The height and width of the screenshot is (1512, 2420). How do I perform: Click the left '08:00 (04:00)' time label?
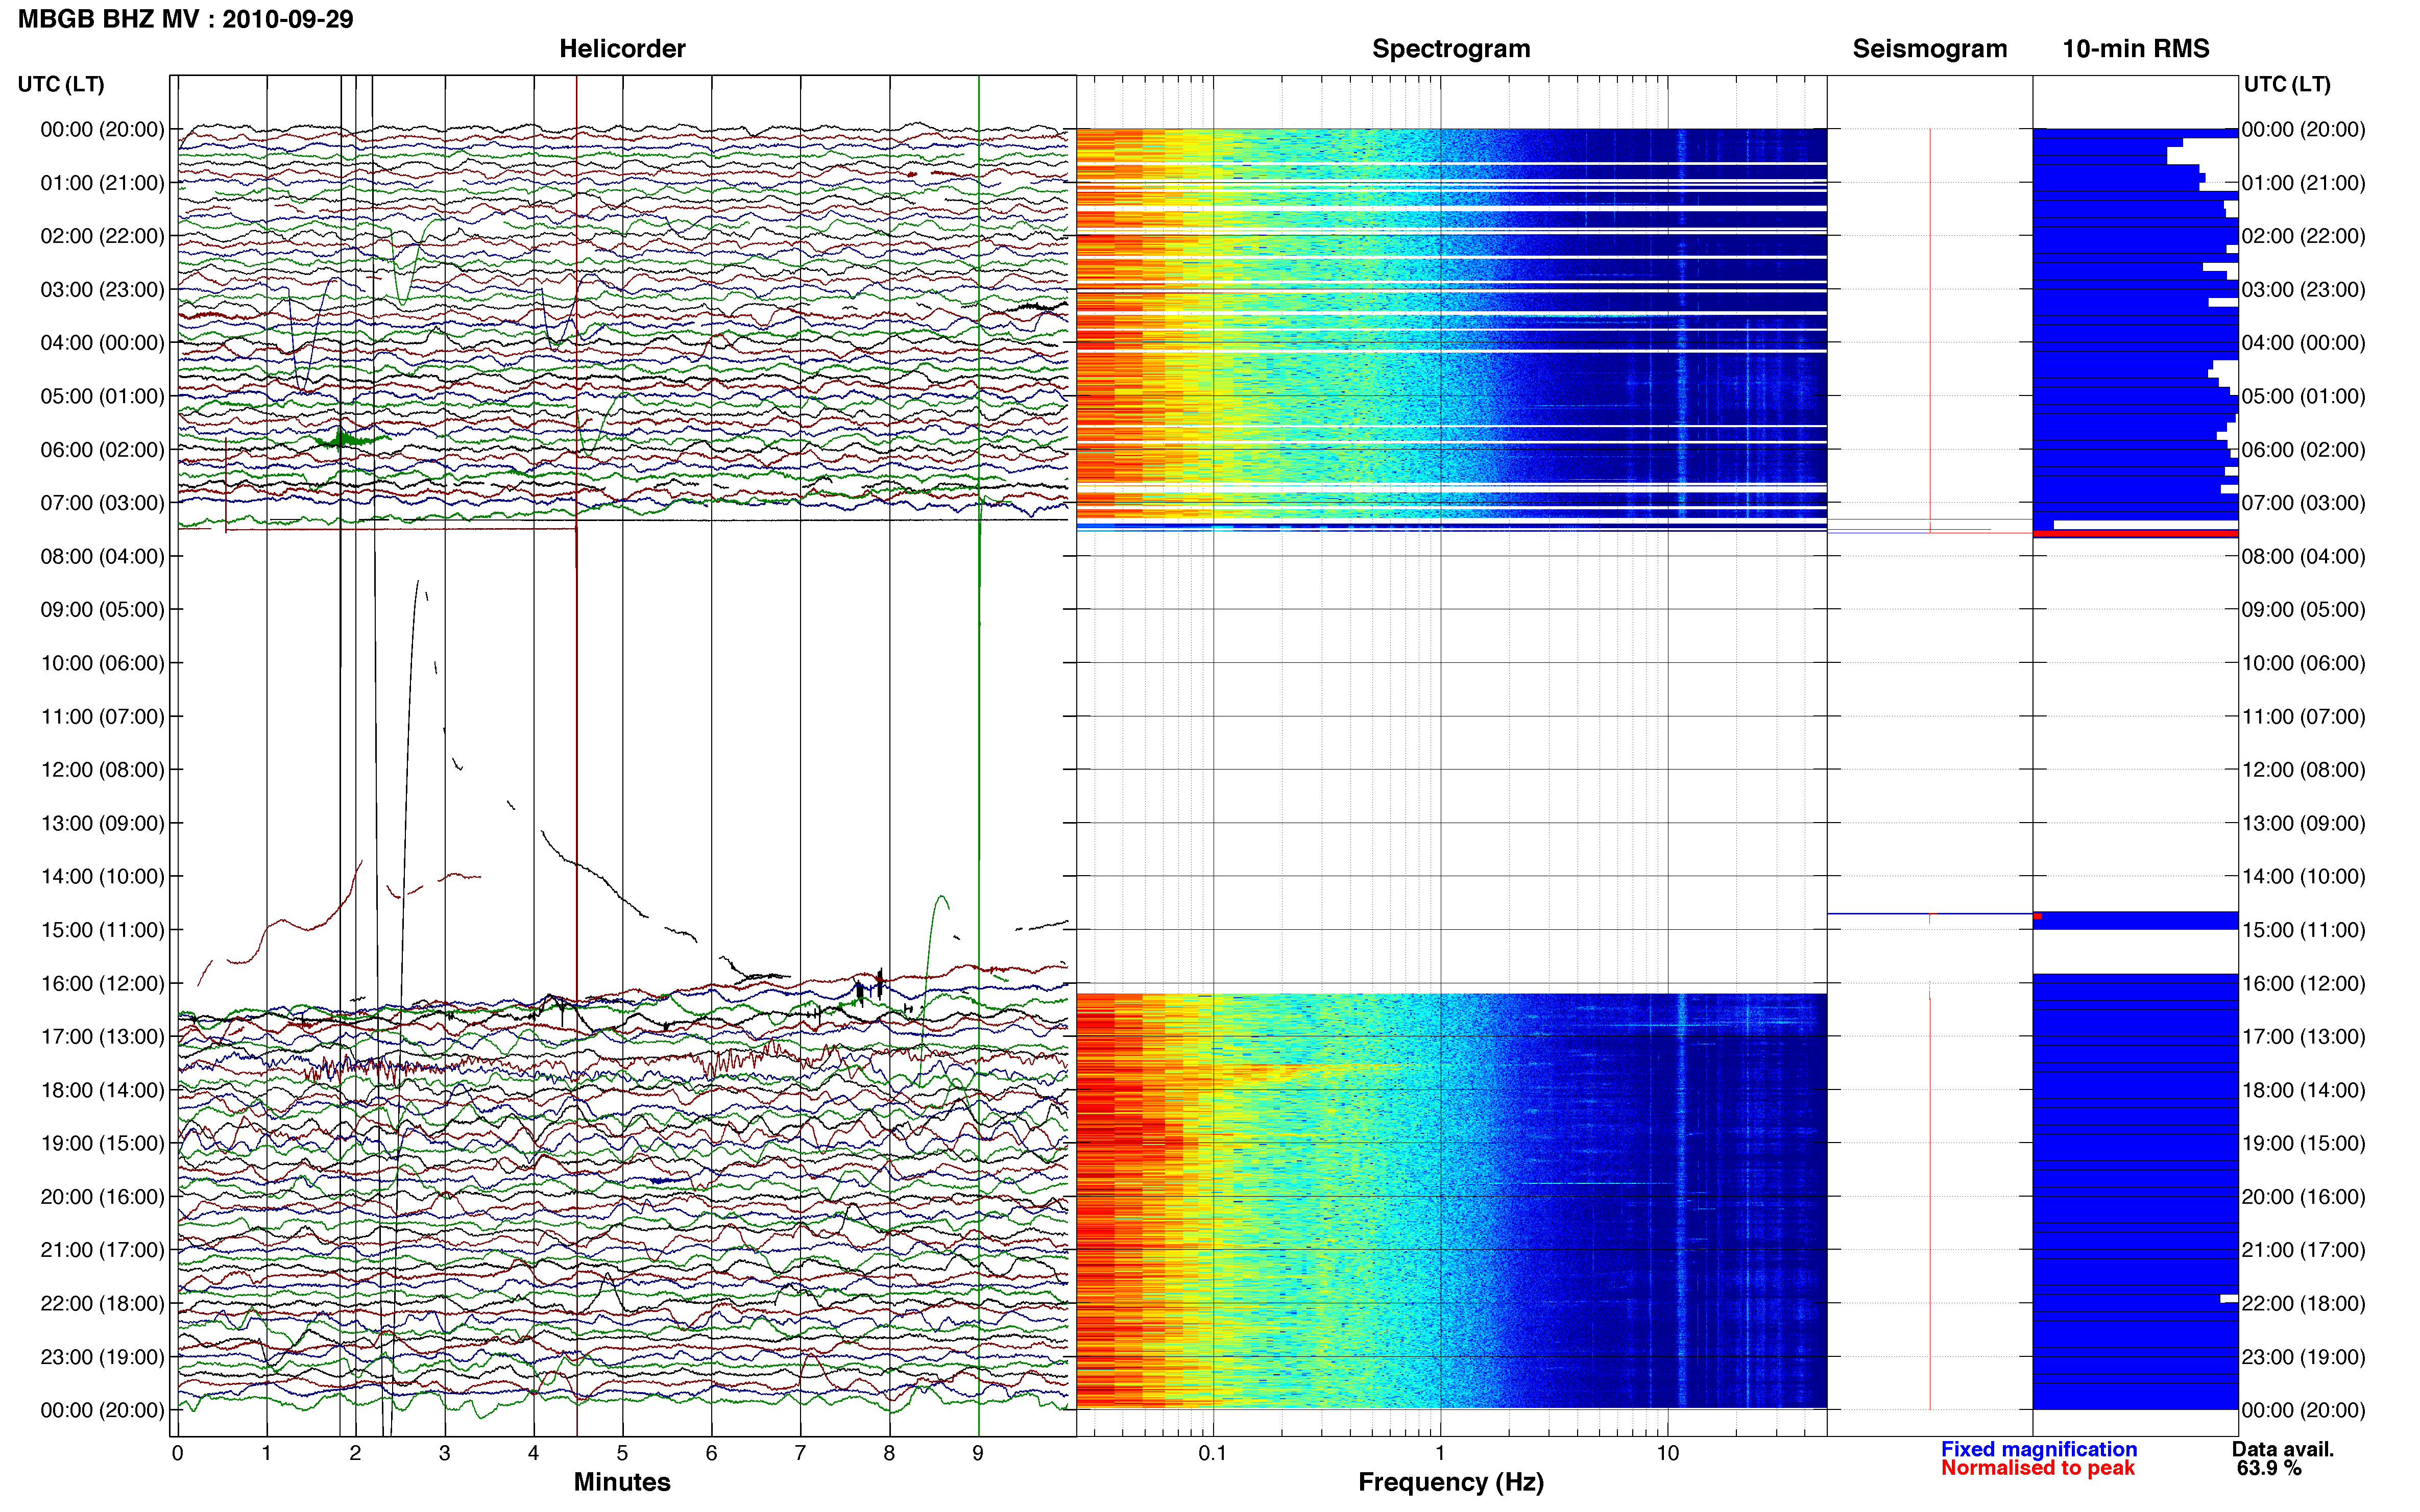tap(102, 556)
